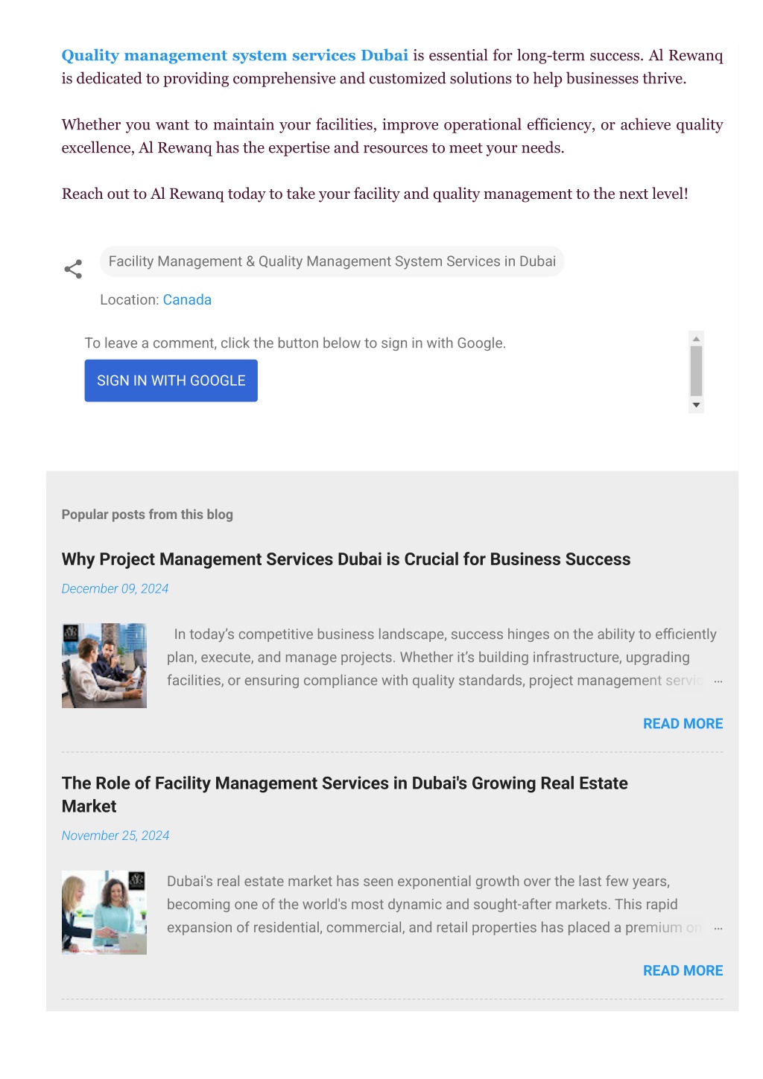
Task: Click the Sign In With Google button
Action: (x=171, y=381)
